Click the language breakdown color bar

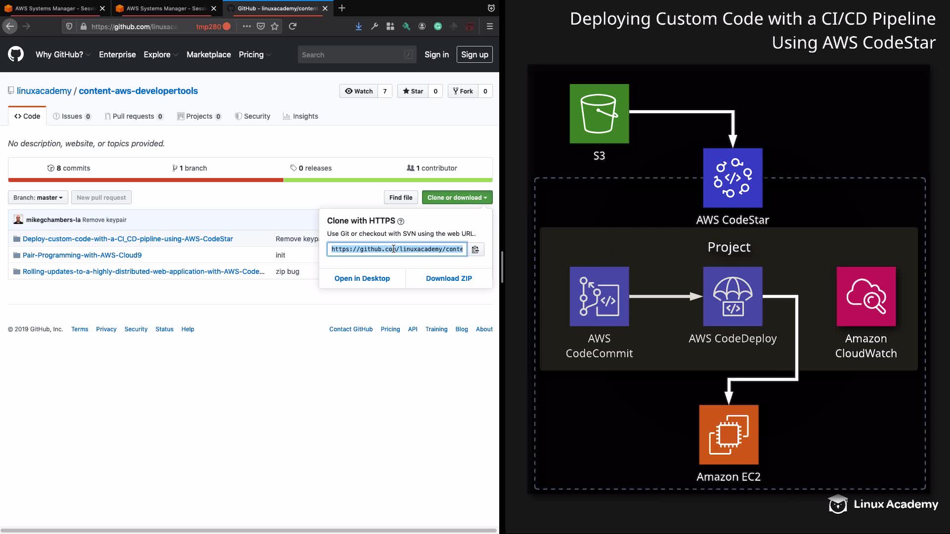[250, 180]
